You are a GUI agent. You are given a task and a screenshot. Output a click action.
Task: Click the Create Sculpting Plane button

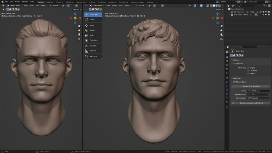point(252,86)
